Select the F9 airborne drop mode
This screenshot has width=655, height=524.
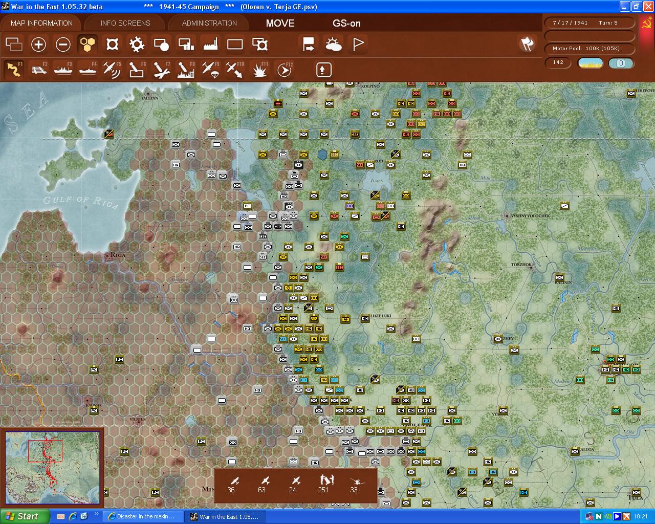[210, 69]
